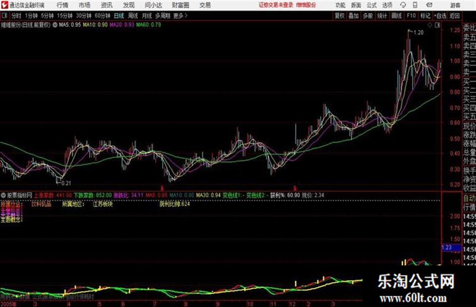
Task: Activate the 画线 drawing tool button
Action: coord(396,16)
